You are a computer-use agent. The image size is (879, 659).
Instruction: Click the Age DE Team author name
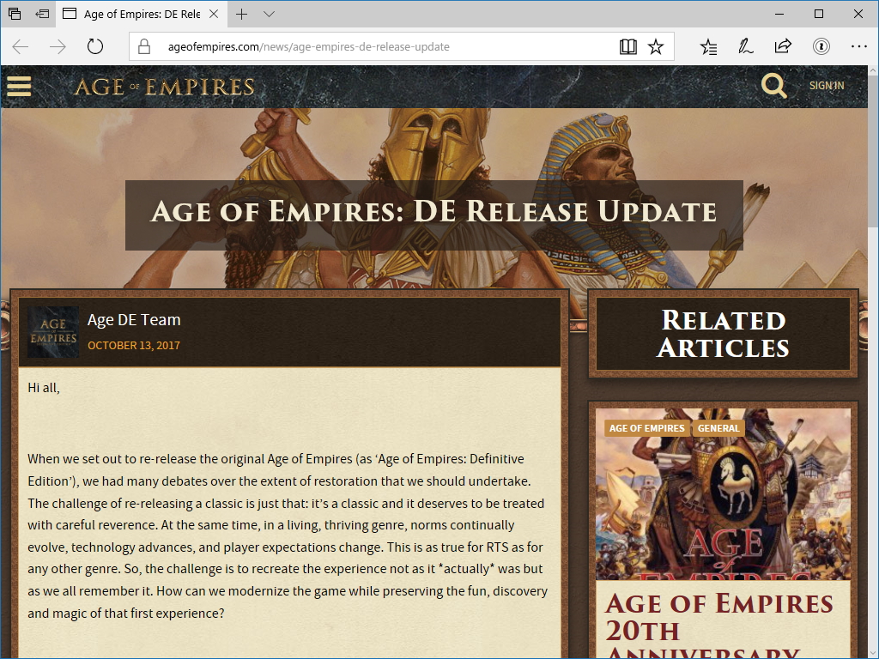(134, 319)
